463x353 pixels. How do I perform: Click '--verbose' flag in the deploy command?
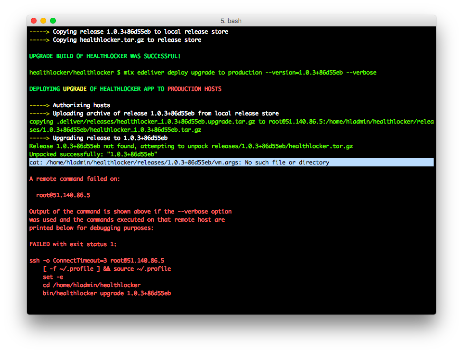[361, 73]
